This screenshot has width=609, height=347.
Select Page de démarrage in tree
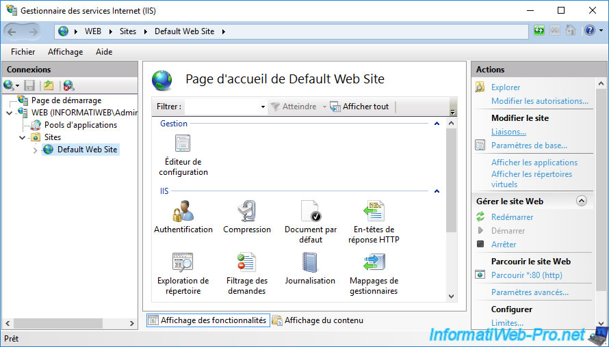tap(66, 100)
